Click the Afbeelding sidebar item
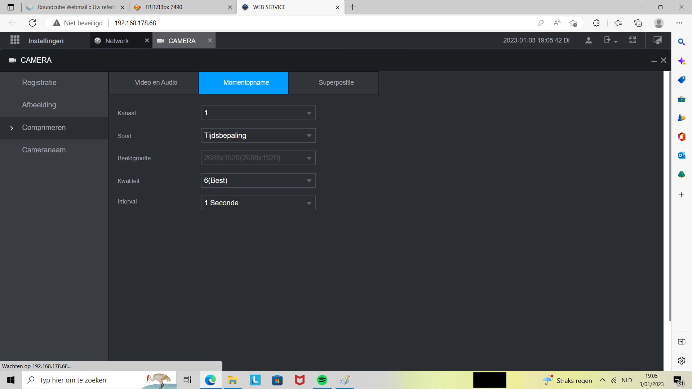 point(39,105)
